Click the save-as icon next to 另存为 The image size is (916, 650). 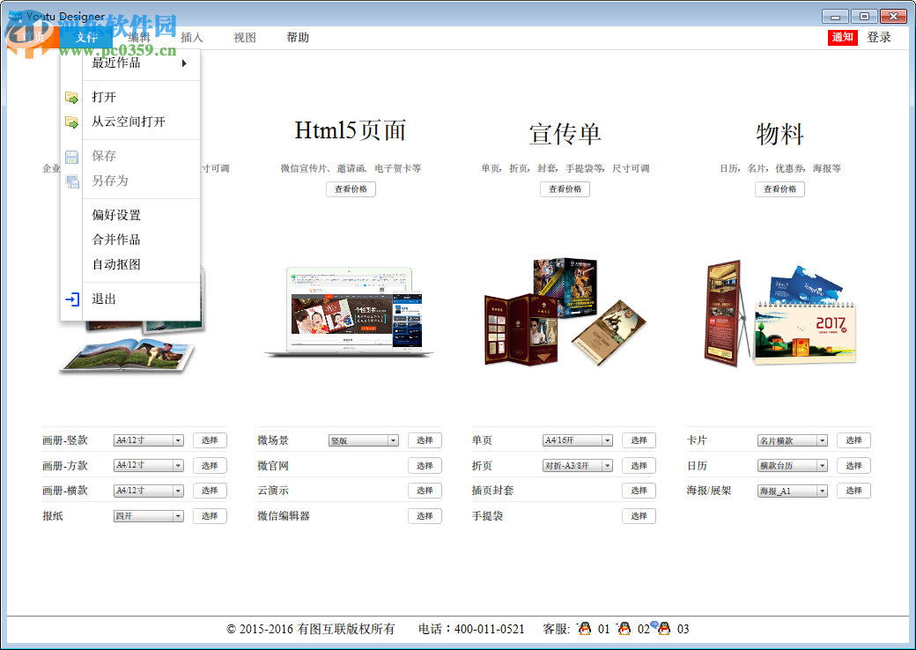73,181
